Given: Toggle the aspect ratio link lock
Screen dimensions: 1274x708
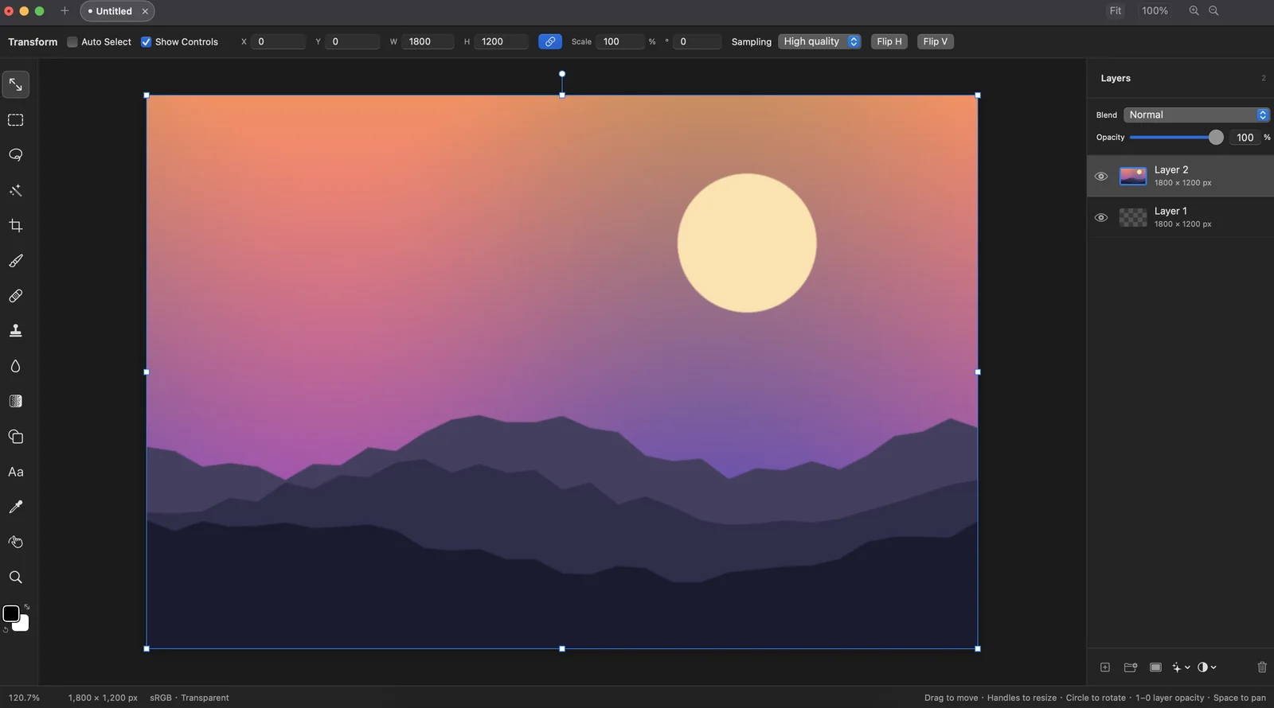Looking at the screenshot, I should [x=550, y=41].
